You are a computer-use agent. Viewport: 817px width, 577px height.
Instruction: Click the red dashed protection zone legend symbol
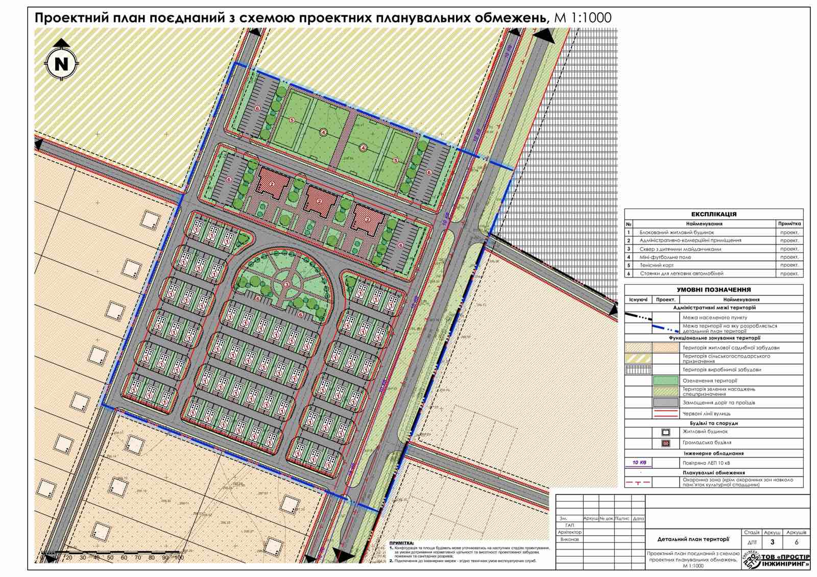pos(639,482)
